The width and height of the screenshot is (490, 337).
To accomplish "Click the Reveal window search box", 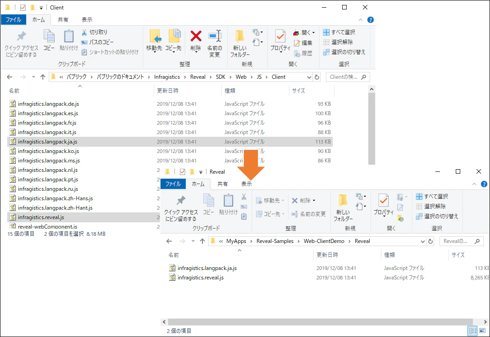I will 462,241.
